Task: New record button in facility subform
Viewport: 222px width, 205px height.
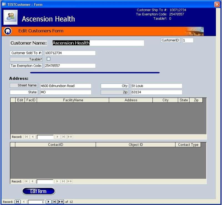Action: click(x=70, y=137)
